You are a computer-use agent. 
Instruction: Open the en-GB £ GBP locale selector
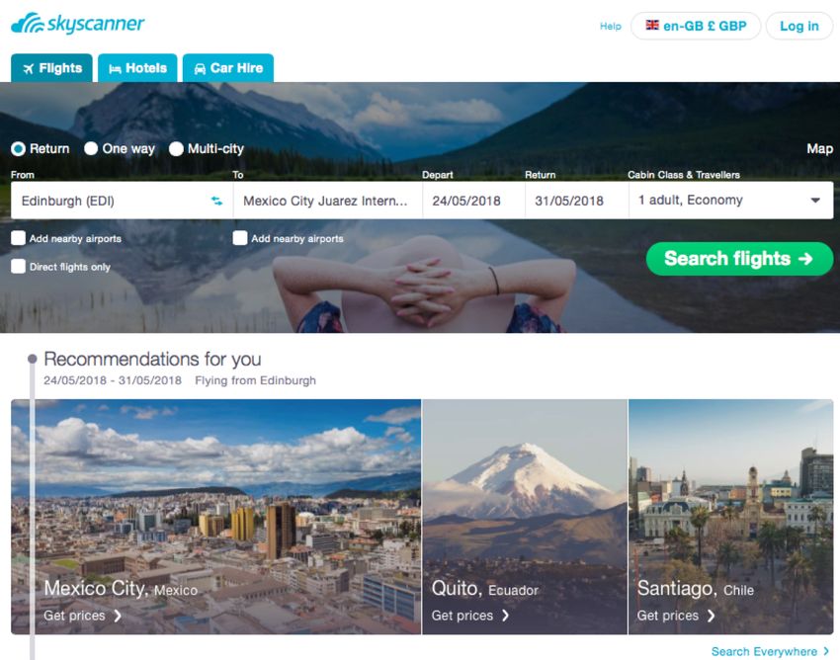[696, 26]
